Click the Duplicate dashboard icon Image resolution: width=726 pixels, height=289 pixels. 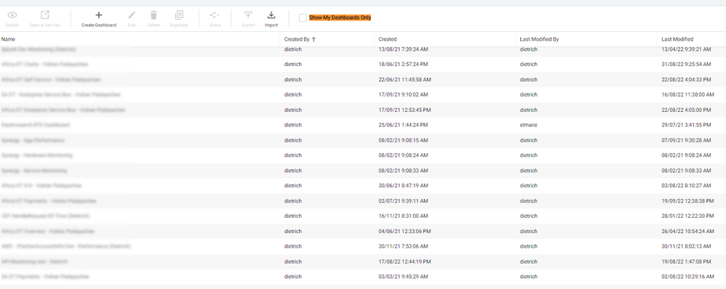pyautogui.click(x=179, y=15)
